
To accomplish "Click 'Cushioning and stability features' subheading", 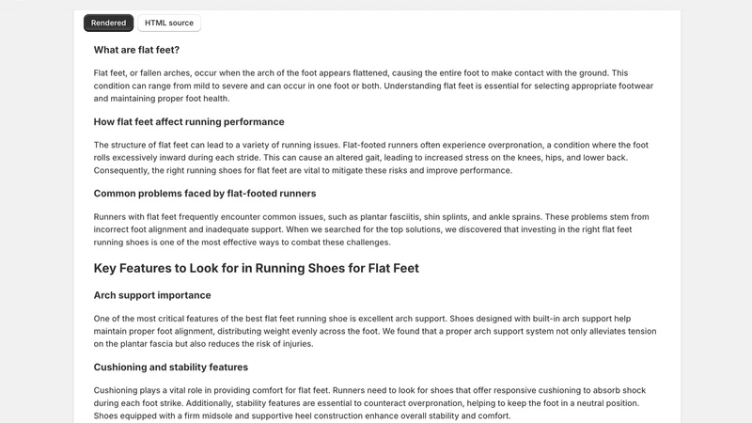I will click(171, 368).
